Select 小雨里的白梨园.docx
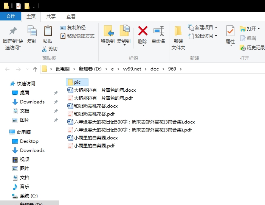This screenshot has height=205, width=265. point(93,138)
